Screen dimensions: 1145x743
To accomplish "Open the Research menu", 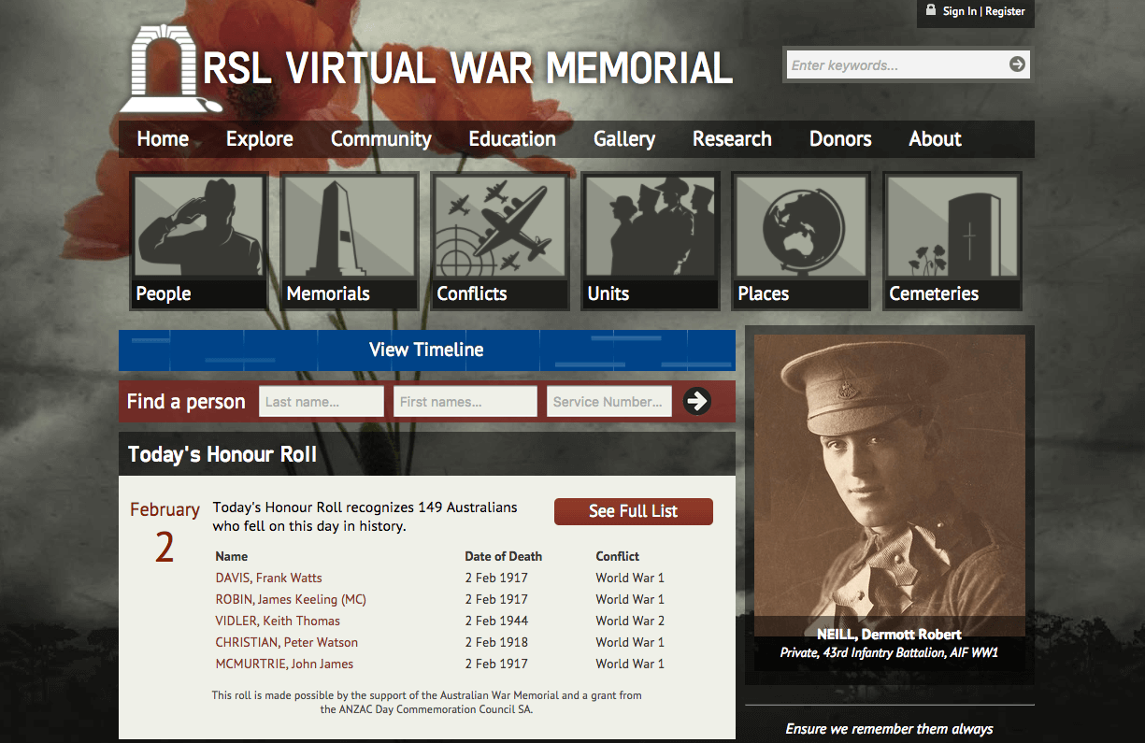I will click(x=732, y=139).
